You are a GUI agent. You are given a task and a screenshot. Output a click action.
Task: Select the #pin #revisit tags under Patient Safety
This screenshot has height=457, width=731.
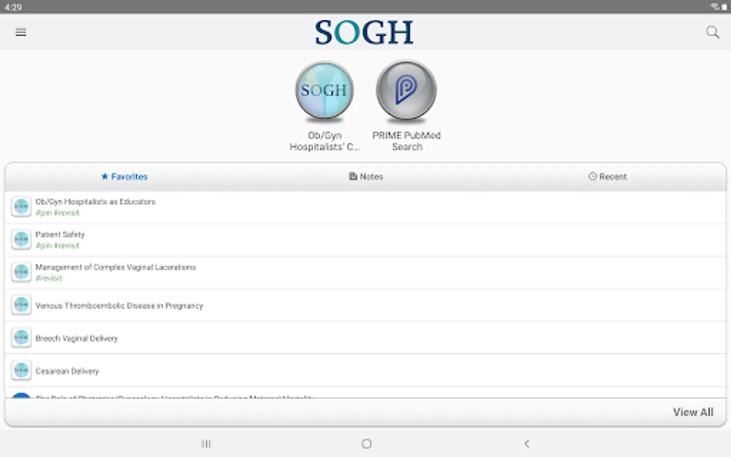click(x=58, y=246)
